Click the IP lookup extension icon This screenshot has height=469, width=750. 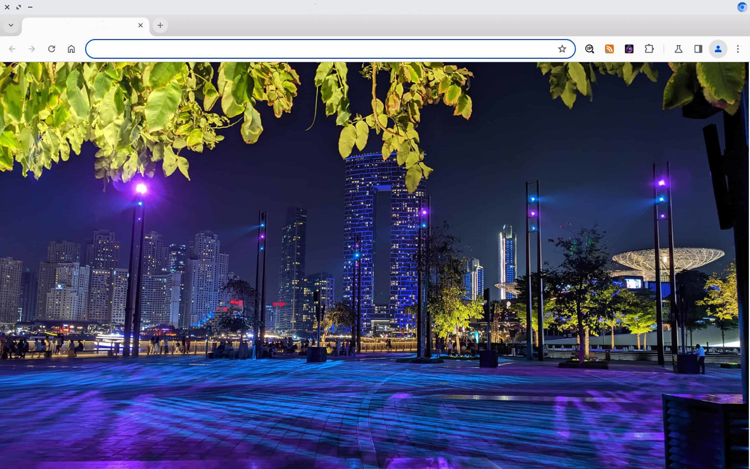pos(589,49)
